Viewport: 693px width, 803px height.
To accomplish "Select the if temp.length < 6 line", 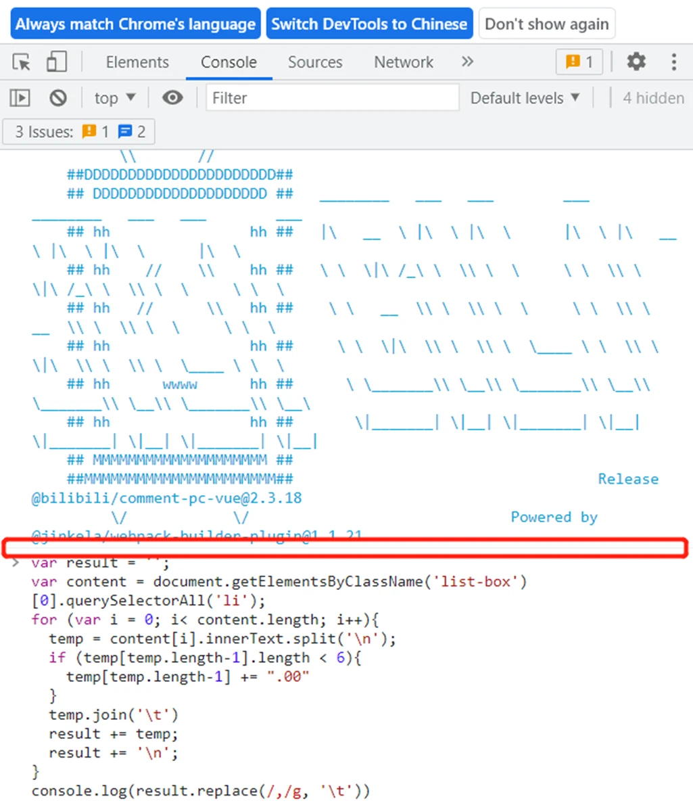I will coord(205,658).
